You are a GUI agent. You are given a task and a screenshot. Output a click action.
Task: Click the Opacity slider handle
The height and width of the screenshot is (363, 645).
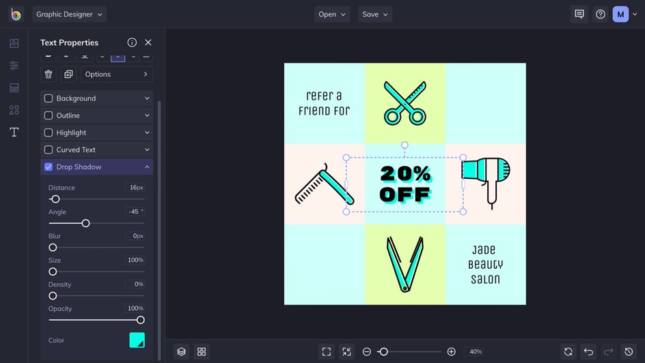coord(141,320)
